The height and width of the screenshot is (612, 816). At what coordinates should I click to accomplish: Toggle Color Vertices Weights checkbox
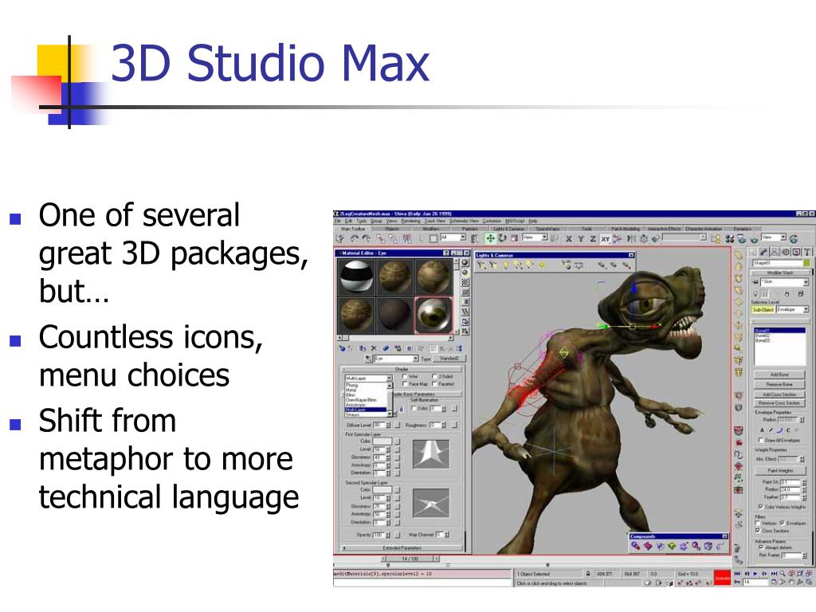coord(761,506)
